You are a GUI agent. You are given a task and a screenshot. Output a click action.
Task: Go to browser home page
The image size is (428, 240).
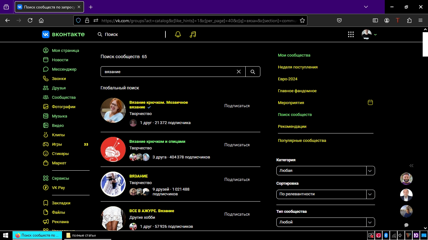point(41,20)
